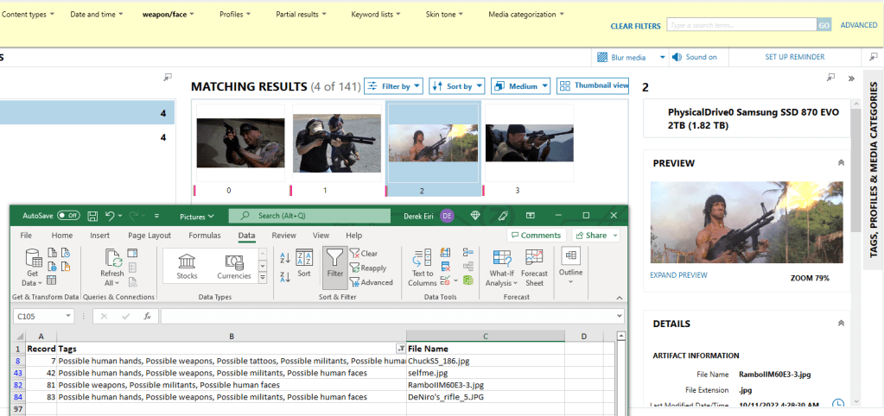Click the Refresh All icon
Viewport: 884px width, 416px height.
click(113, 260)
